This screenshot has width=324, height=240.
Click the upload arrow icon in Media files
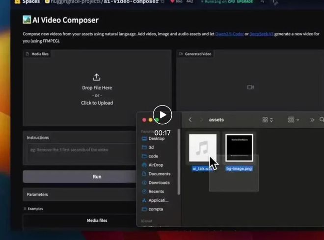pos(97,77)
